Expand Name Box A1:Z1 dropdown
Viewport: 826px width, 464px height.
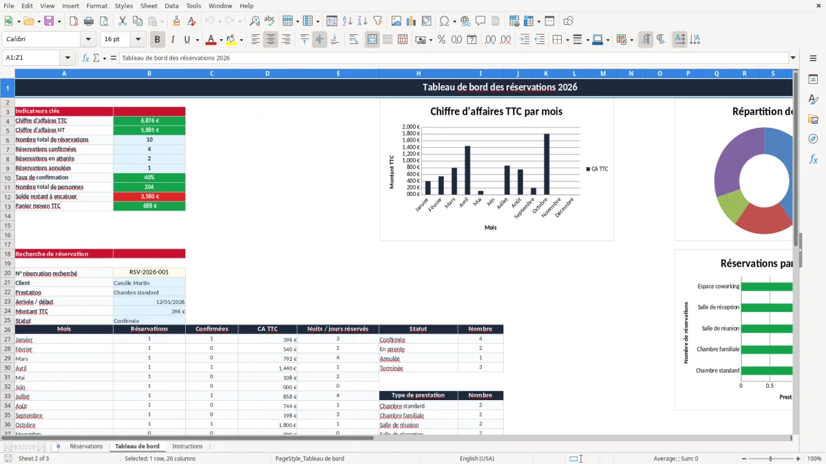[67, 58]
